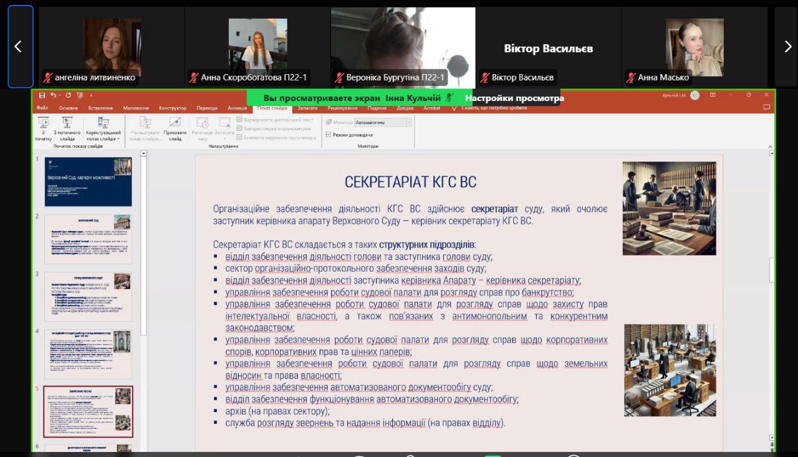Start slideshow with З початку button

click(44, 129)
